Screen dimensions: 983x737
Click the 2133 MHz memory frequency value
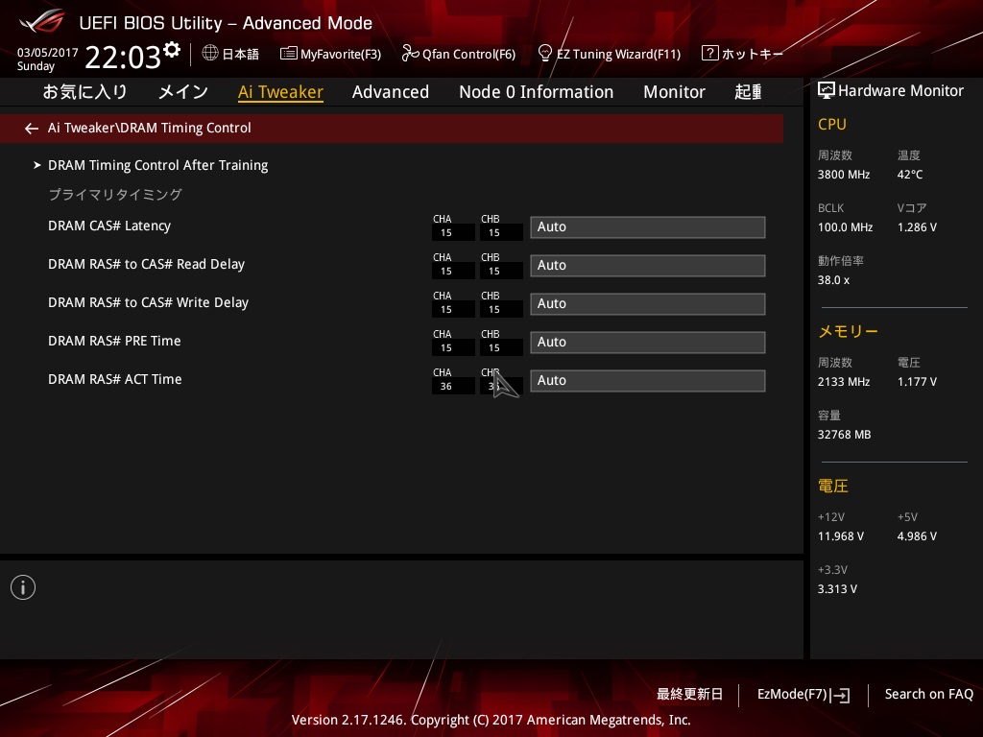point(844,382)
